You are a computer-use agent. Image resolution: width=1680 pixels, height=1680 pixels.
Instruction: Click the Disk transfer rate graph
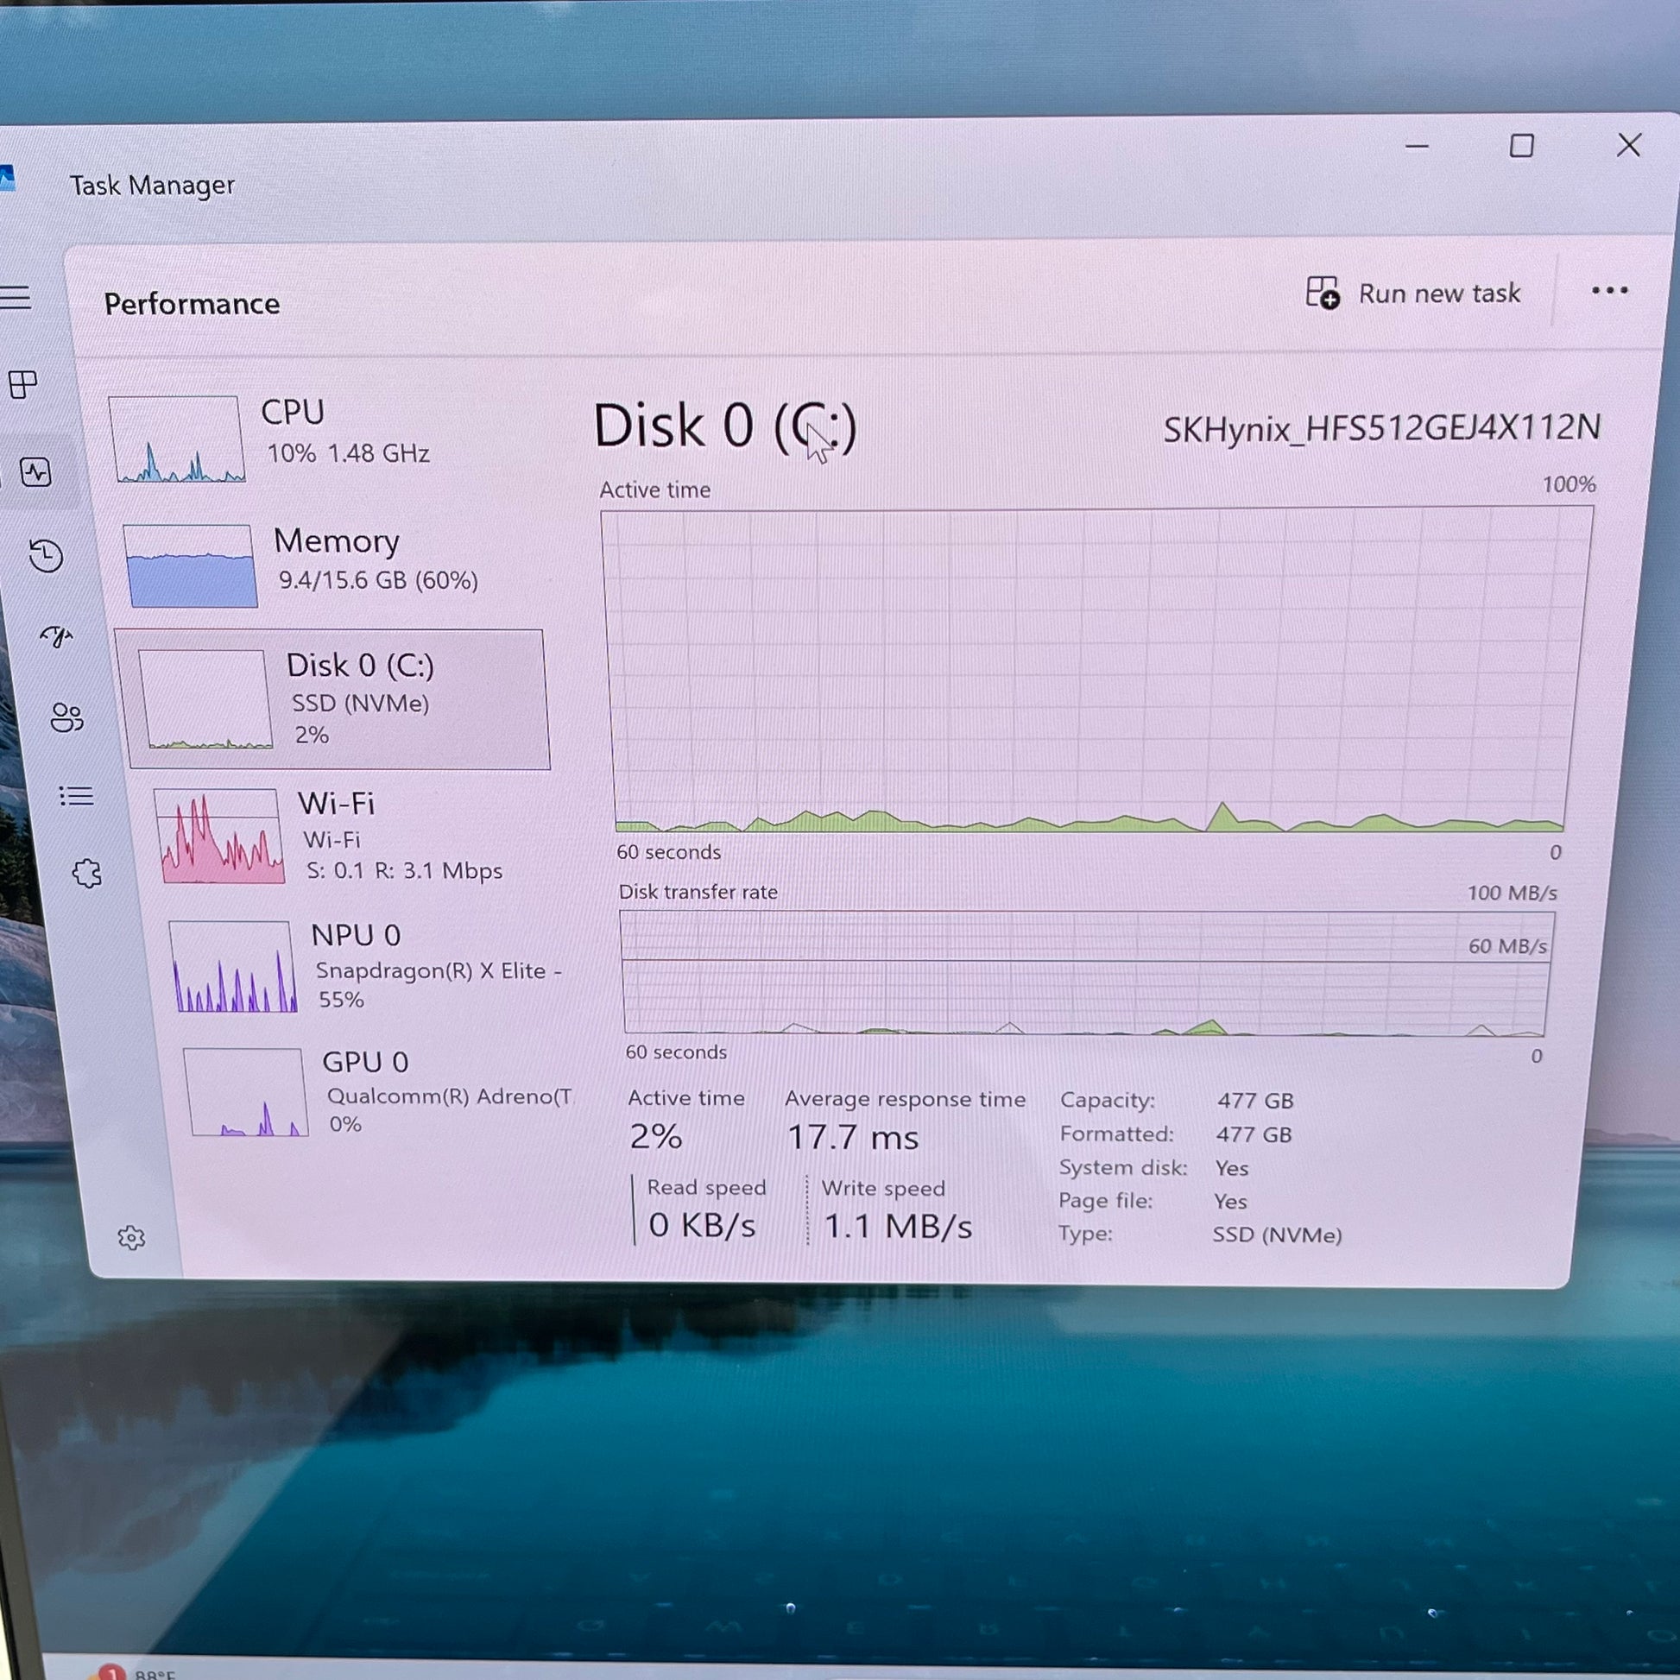(x=1085, y=973)
